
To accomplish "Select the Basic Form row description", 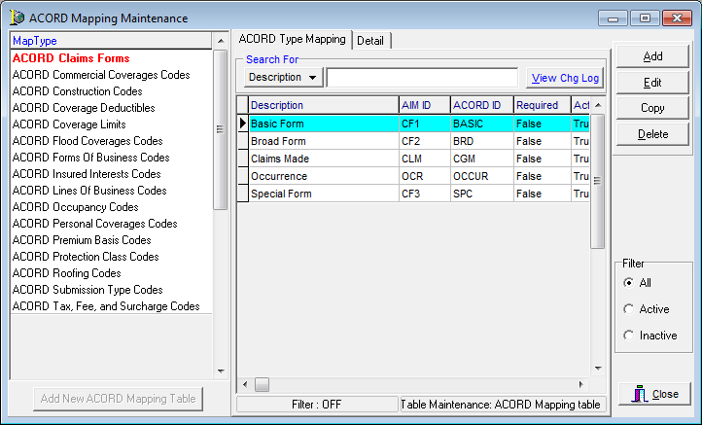I will tap(324, 124).
